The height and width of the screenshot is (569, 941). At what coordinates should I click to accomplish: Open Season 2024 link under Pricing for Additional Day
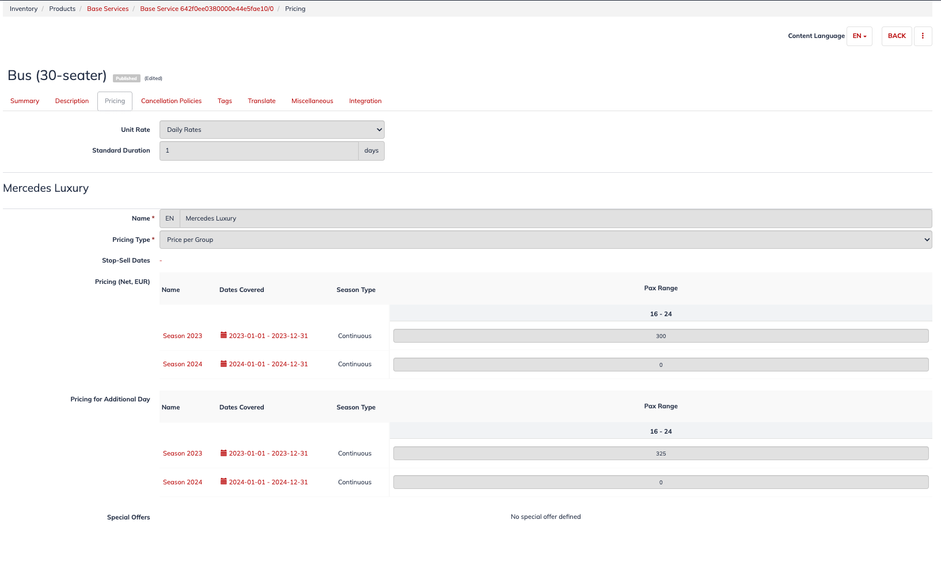pyautogui.click(x=183, y=482)
